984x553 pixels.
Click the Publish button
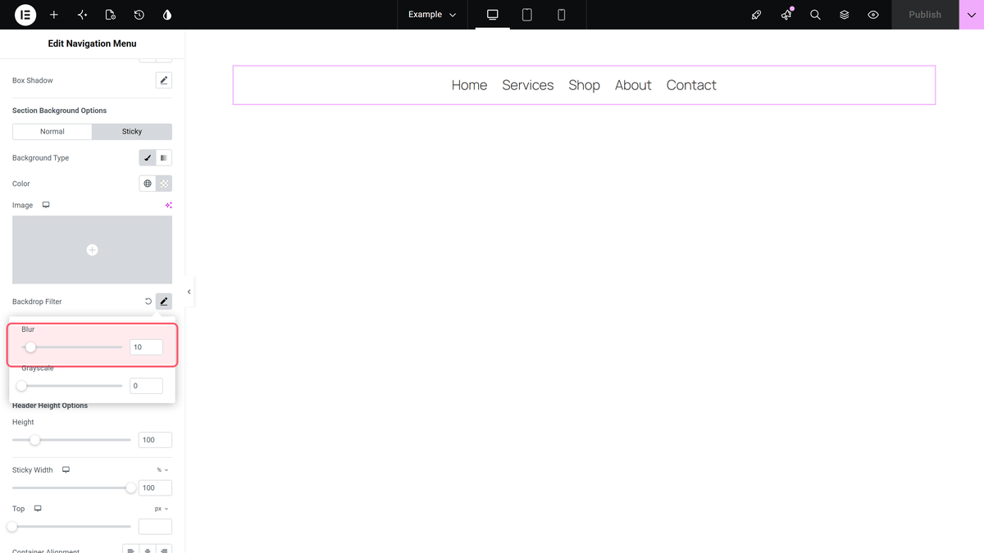(x=925, y=15)
